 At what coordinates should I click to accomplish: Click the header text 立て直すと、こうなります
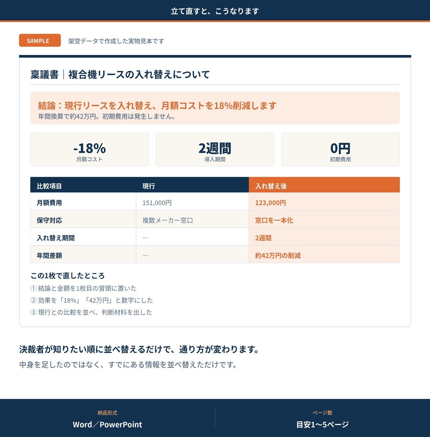[x=215, y=11]
